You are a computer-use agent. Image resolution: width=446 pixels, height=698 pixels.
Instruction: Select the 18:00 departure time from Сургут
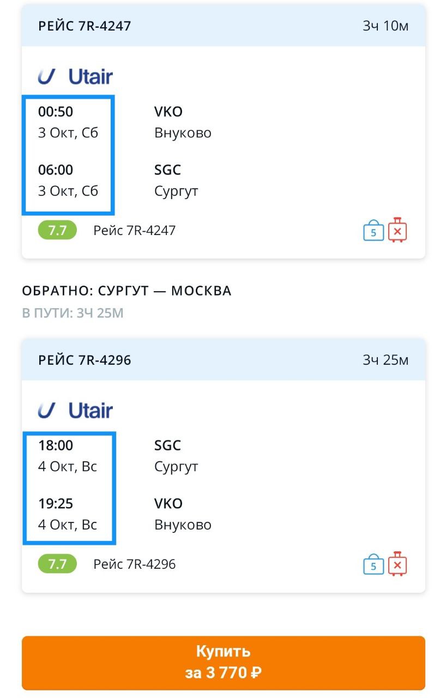click(x=56, y=446)
